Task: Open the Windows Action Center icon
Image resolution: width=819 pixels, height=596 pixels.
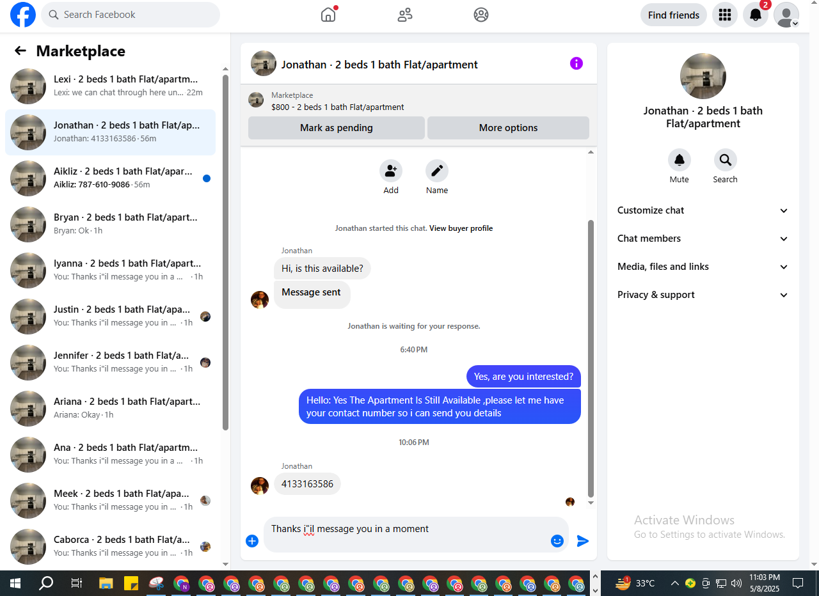Action: (798, 583)
